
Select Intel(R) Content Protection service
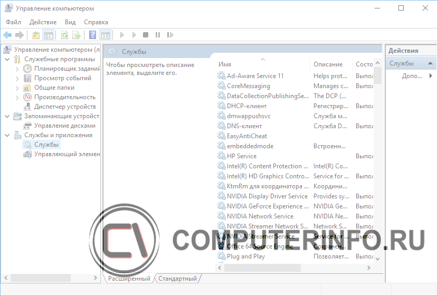[295, 166]
